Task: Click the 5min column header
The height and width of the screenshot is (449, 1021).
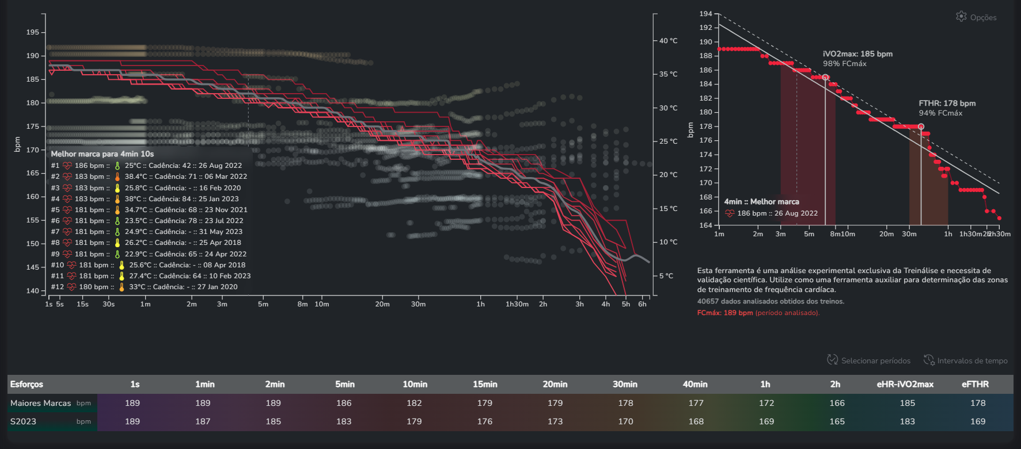Action: 345,384
